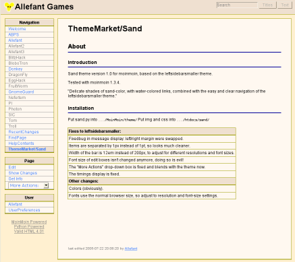Click the row about 'More Actions' drop-down box fix
Image resolution: width=295 pixels, height=262 pixels.
pyautogui.click(x=152, y=167)
